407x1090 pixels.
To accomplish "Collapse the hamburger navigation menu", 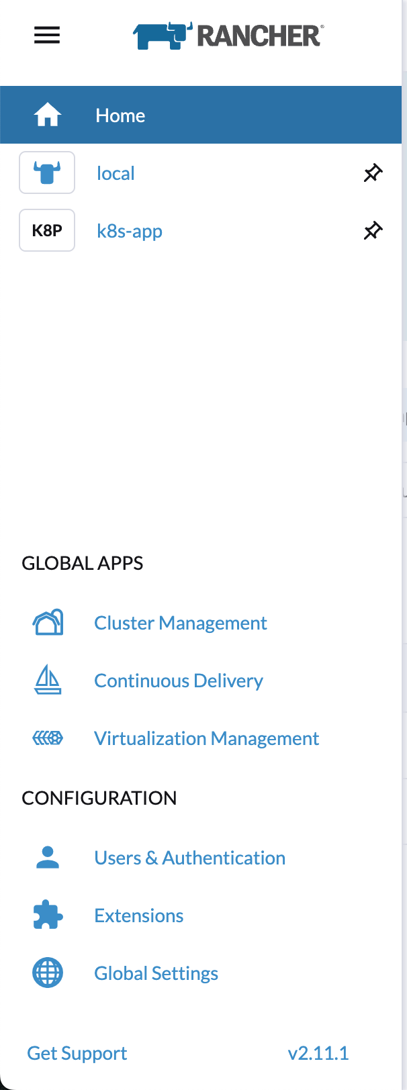I will pos(47,35).
